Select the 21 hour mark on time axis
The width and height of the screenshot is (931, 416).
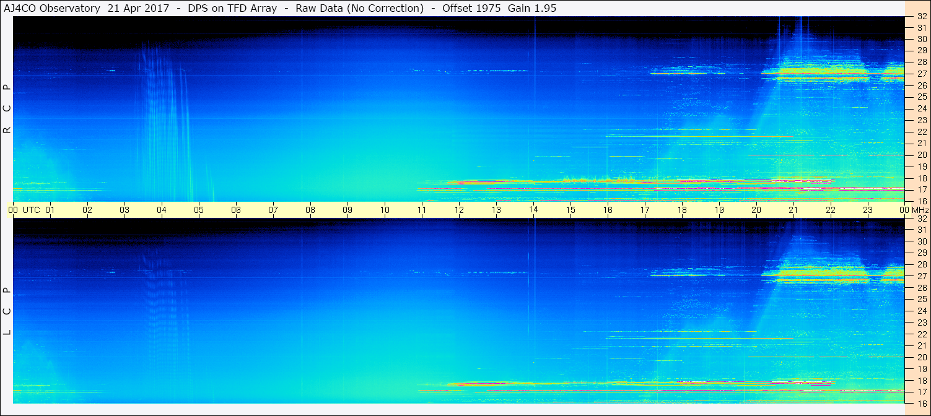[793, 210]
